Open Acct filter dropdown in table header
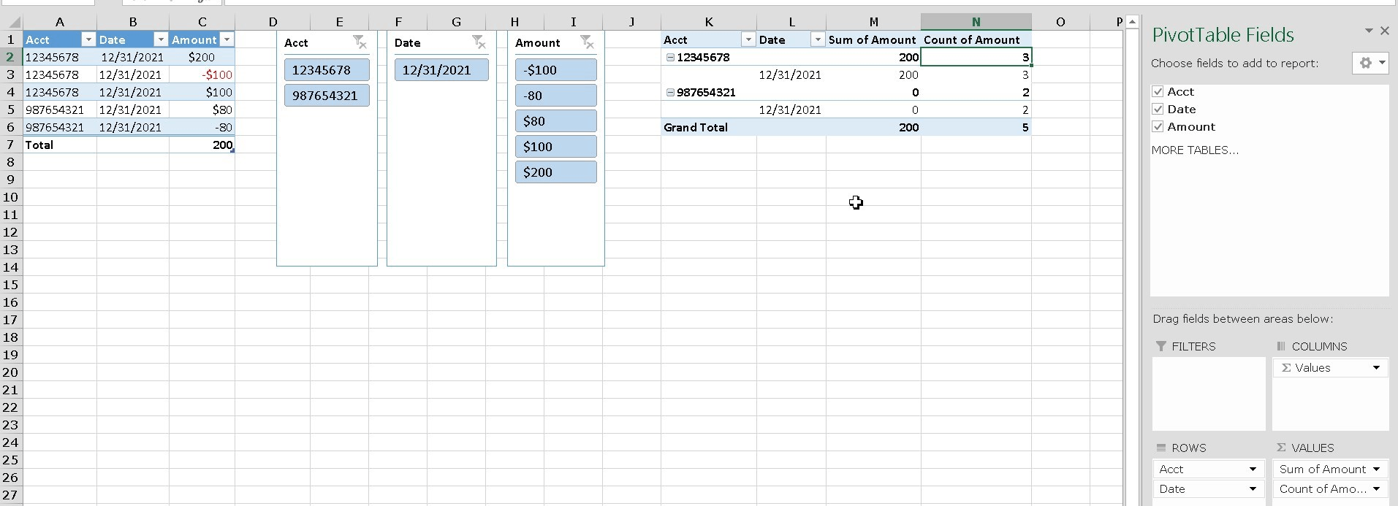1398x506 pixels. 88,39
